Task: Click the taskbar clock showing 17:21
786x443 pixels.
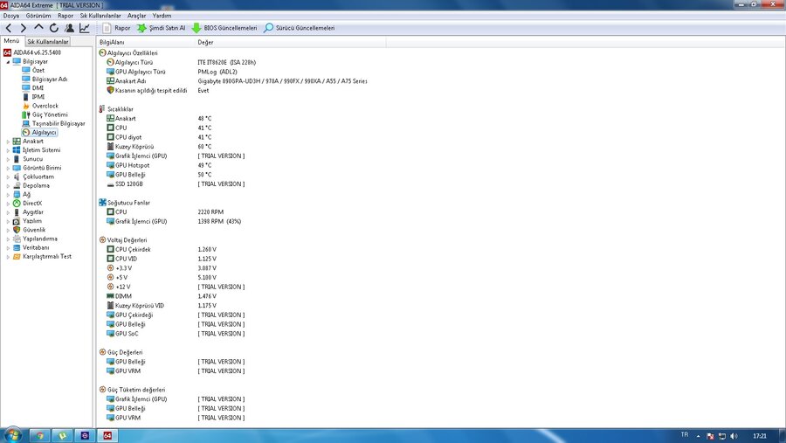Action: click(x=760, y=436)
